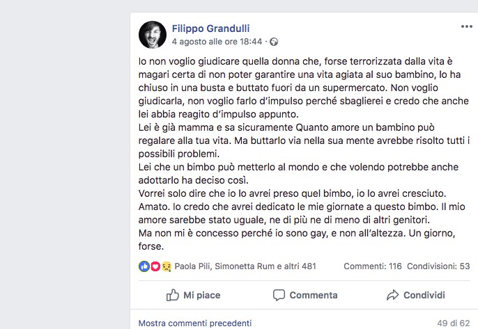Open the 'Condivisioni: 53' shares list
Viewport: 478px width, 329px height.
point(439,266)
